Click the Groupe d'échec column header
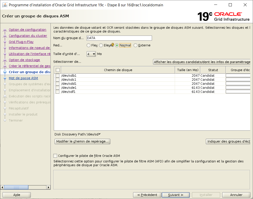253x199 pixels. pyautogui.click(x=238, y=70)
